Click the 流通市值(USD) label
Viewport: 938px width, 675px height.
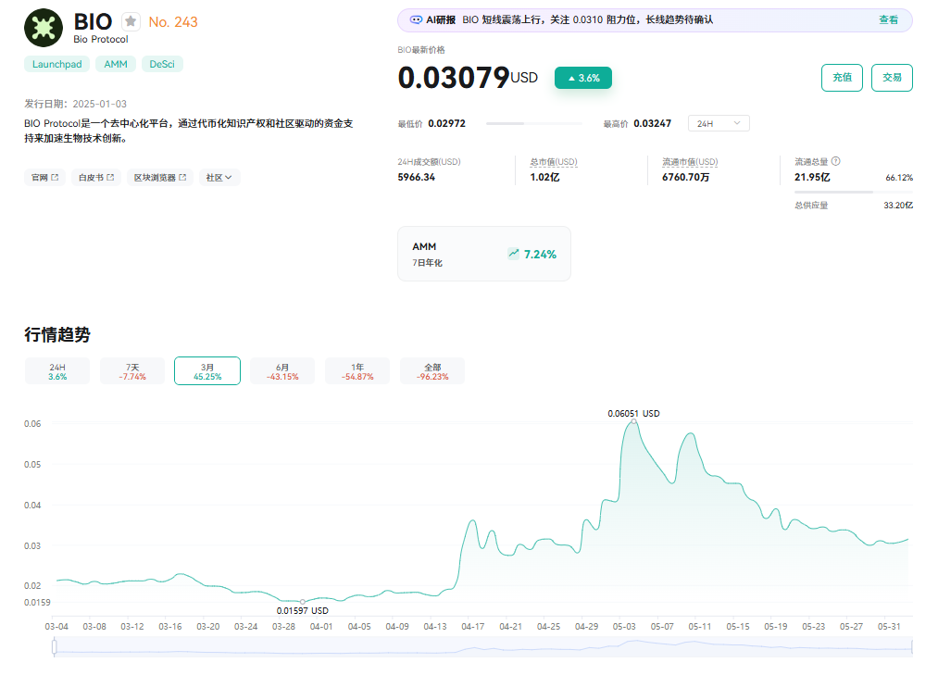point(690,162)
